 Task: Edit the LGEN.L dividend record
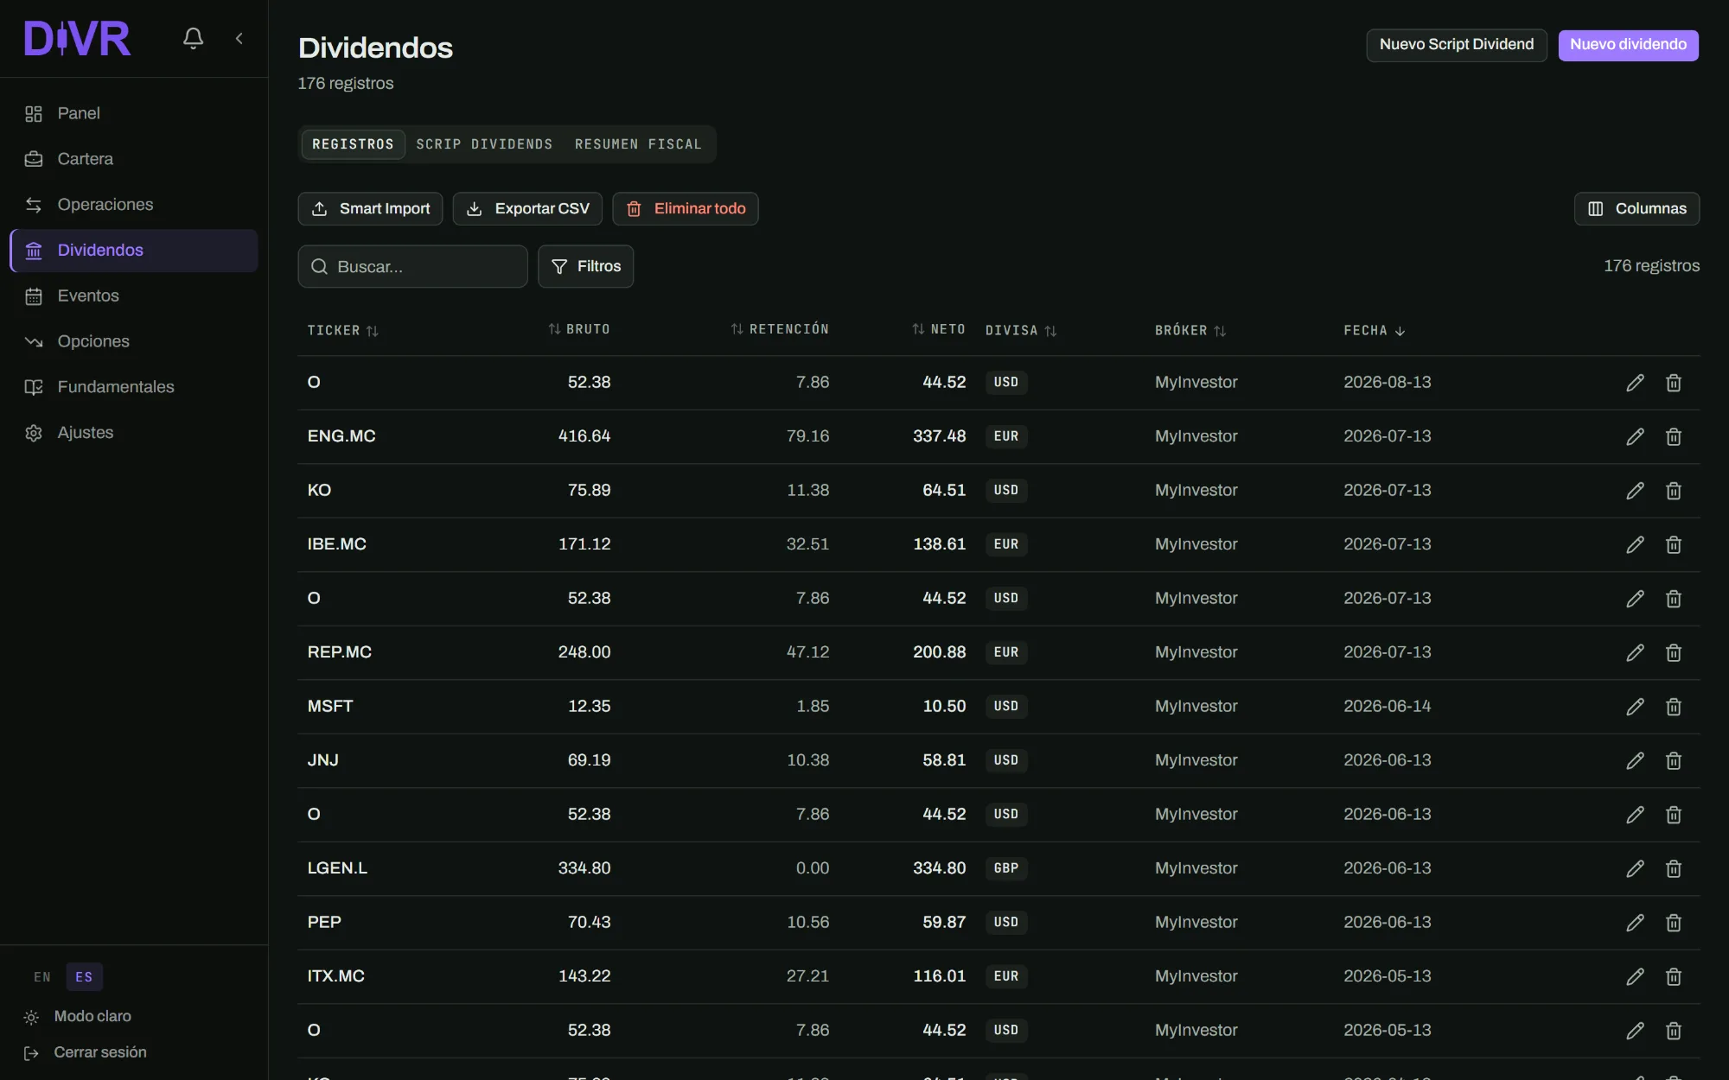point(1635,868)
